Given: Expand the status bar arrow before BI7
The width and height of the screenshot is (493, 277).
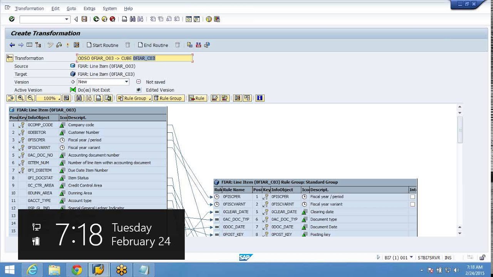Looking at the screenshot, I should coord(378,257).
